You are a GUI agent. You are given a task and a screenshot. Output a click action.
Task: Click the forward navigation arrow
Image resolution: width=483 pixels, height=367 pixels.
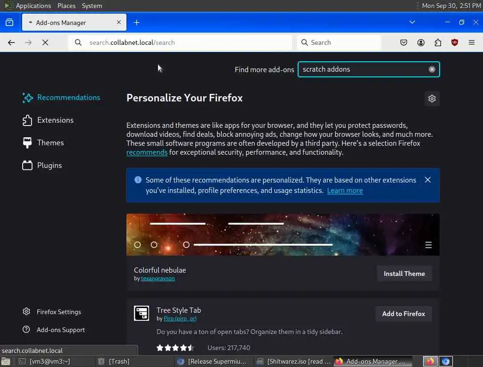click(x=28, y=42)
